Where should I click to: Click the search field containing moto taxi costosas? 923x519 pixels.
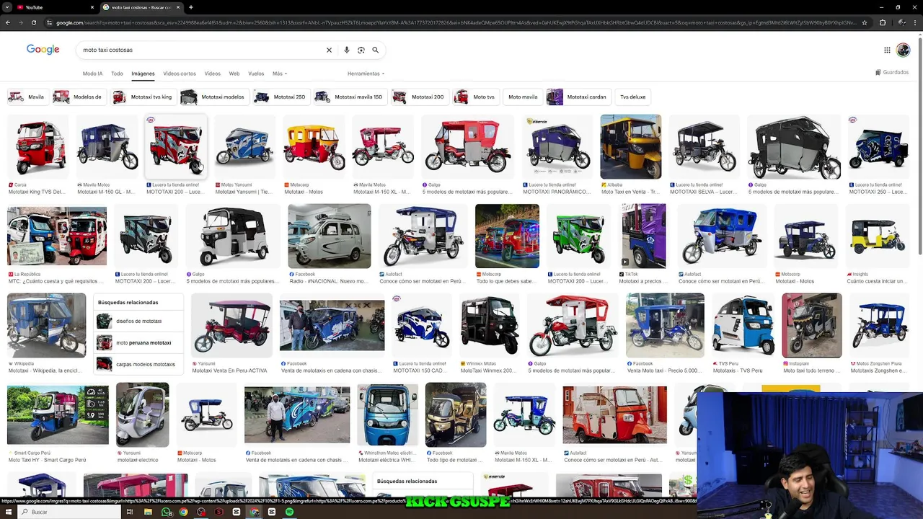coord(202,50)
